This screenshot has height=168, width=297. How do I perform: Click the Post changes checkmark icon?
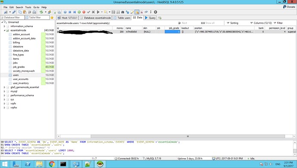tap(89, 12)
